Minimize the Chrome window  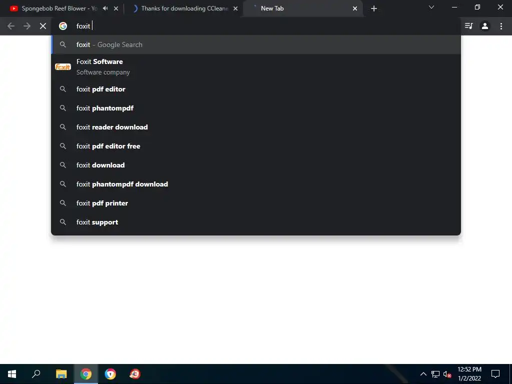[x=454, y=7]
